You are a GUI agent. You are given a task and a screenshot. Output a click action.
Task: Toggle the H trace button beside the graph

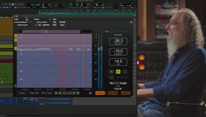(x=15, y=40)
